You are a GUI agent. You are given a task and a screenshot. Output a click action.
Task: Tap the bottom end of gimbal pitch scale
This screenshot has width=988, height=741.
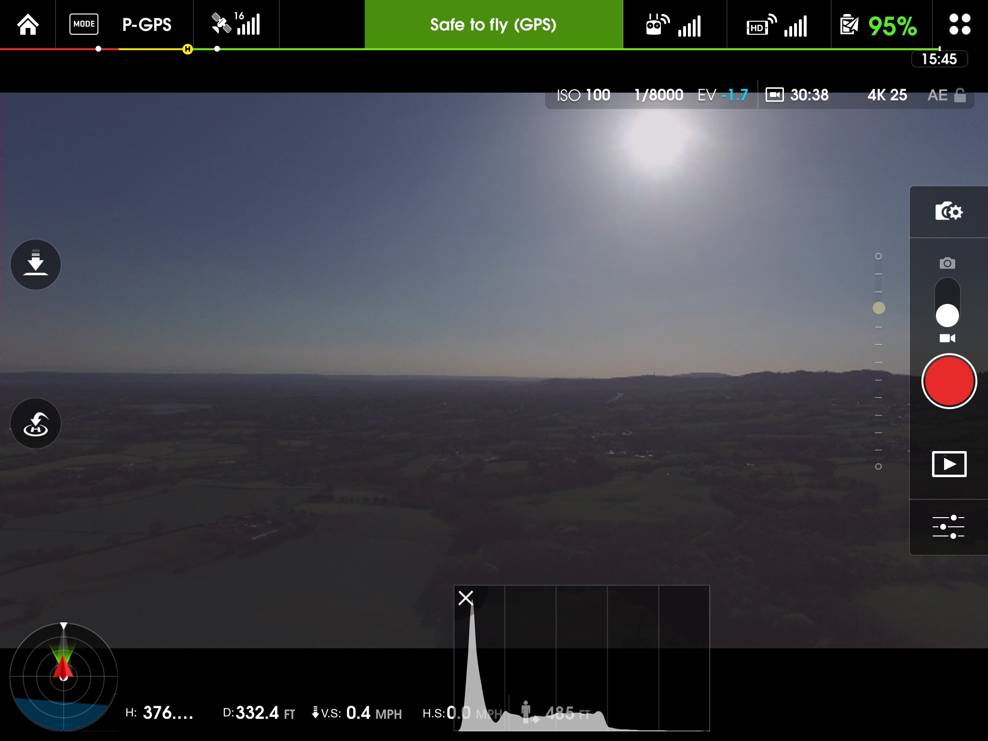pos(878,467)
